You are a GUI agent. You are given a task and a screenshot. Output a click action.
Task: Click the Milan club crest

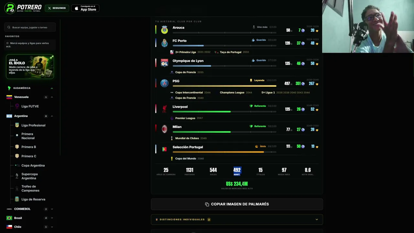[x=164, y=129]
